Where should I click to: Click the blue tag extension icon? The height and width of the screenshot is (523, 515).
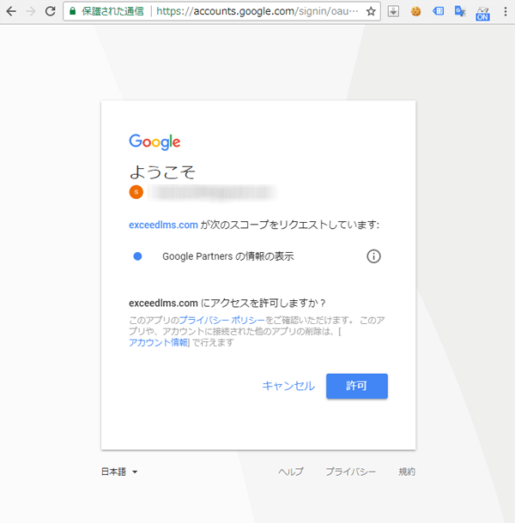439,11
